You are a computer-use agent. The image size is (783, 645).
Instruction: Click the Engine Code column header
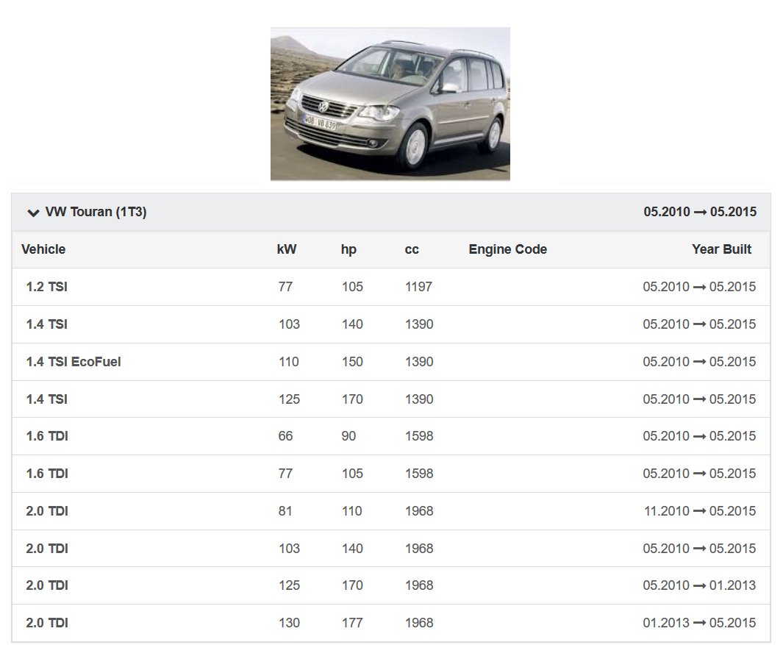pos(507,249)
